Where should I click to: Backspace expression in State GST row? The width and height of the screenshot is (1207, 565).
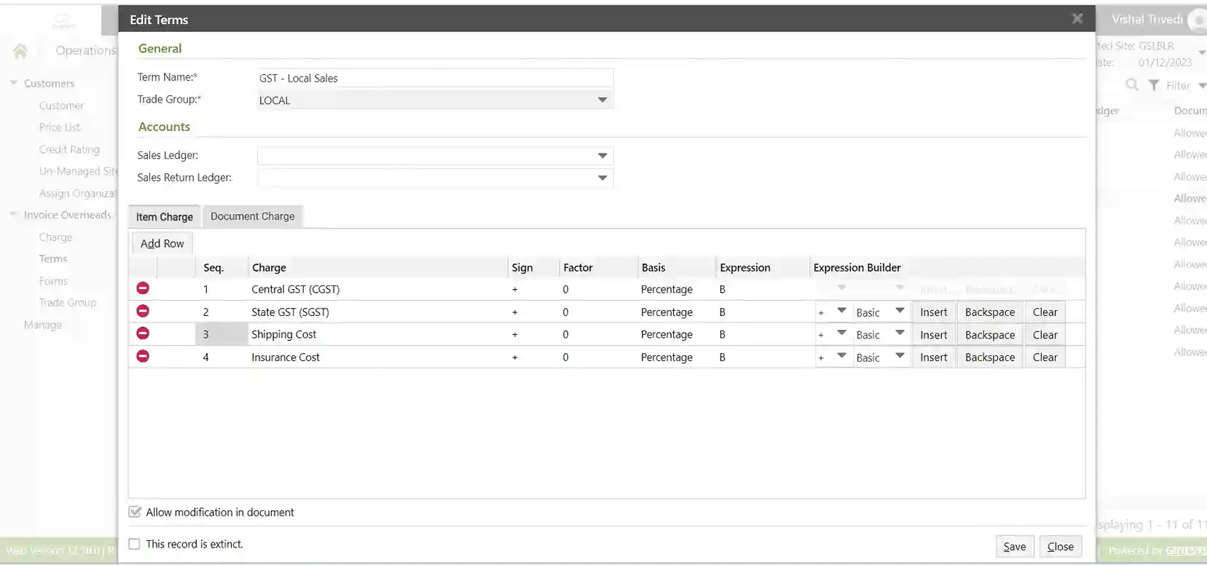point(990,312)
